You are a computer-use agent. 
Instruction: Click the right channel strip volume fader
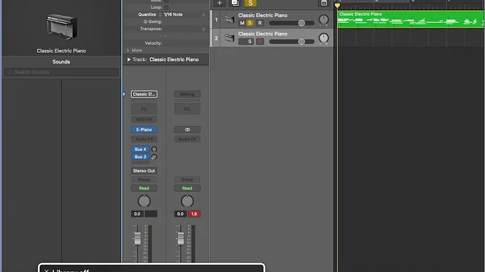click(181, 238)
